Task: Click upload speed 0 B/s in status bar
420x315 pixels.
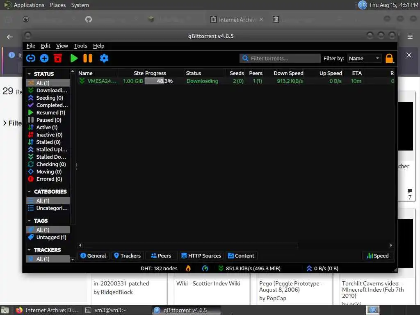Action: tap(322, 268)
